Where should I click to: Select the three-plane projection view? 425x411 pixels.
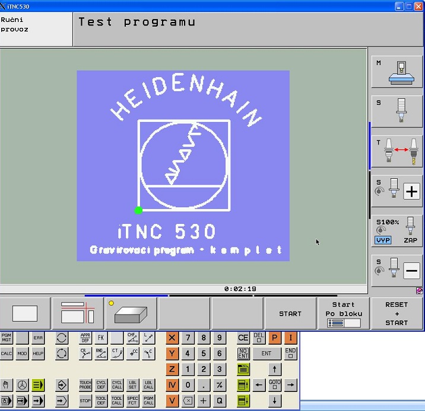[x=78, y=314]
